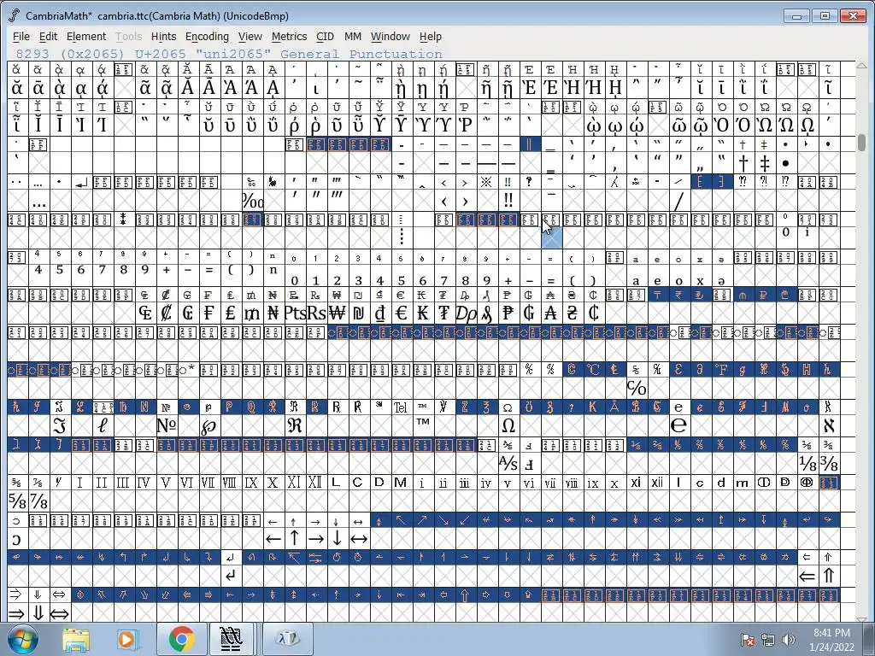
Task: Open the Windows Start menu
Action: tap(23, 639)
